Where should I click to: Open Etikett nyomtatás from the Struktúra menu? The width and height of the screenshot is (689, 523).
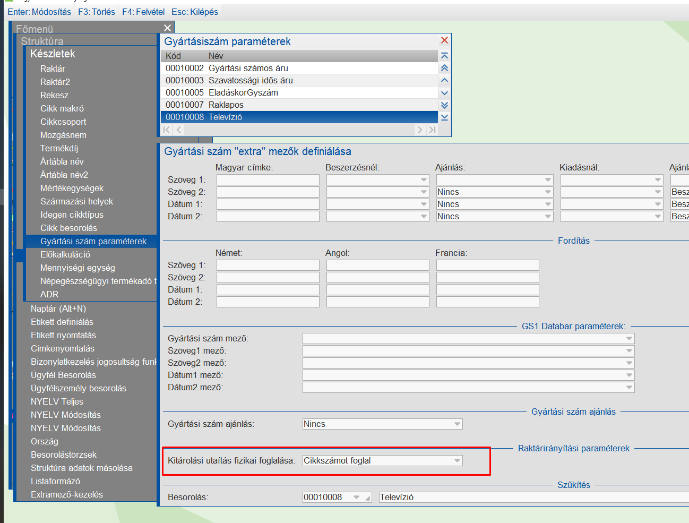63,335
